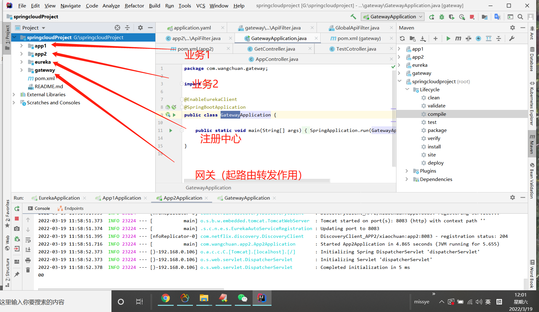Toggle Scroll to End in console
The height and width of the screenshot is (312, 539).
pyautogui.click(x=28, y=249)
